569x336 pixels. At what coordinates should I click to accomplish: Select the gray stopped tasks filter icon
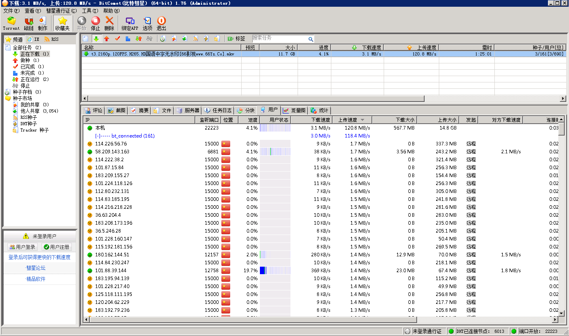[x=149, y=38]
